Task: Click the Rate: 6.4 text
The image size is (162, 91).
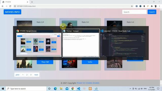Action: 130,22
